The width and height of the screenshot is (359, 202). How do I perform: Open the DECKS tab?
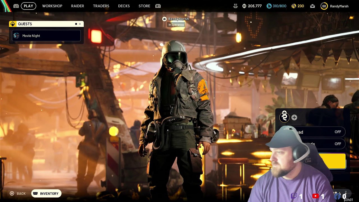pyautogui.click(x=124, y=6)
